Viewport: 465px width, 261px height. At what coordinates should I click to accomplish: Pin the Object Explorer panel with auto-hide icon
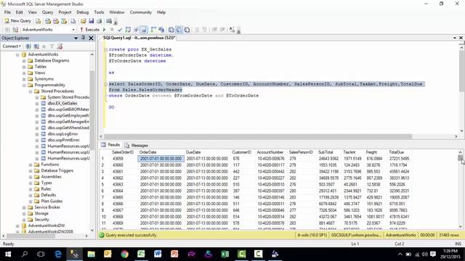point(84,38)
